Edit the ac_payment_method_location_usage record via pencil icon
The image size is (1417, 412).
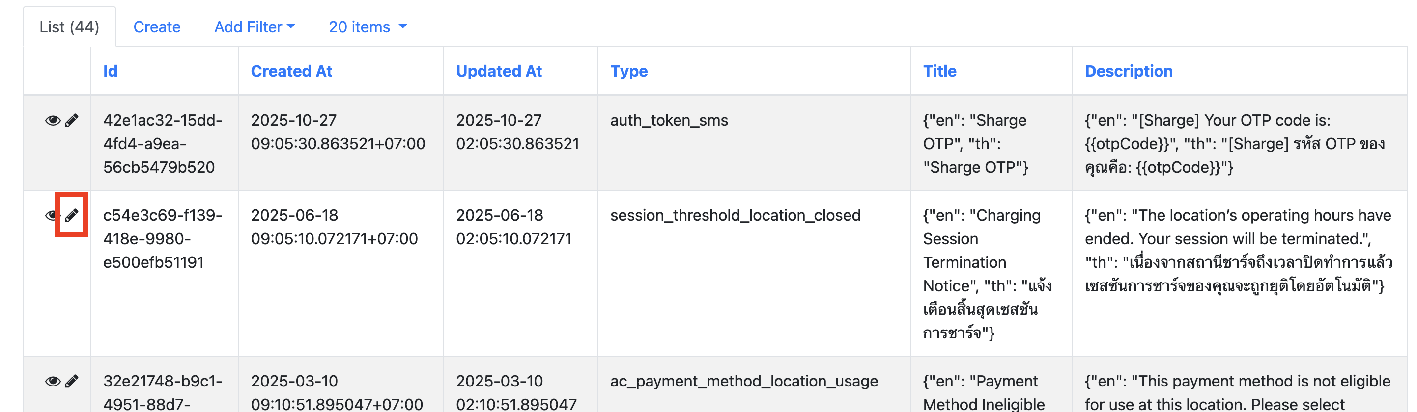tap(72, 381)
